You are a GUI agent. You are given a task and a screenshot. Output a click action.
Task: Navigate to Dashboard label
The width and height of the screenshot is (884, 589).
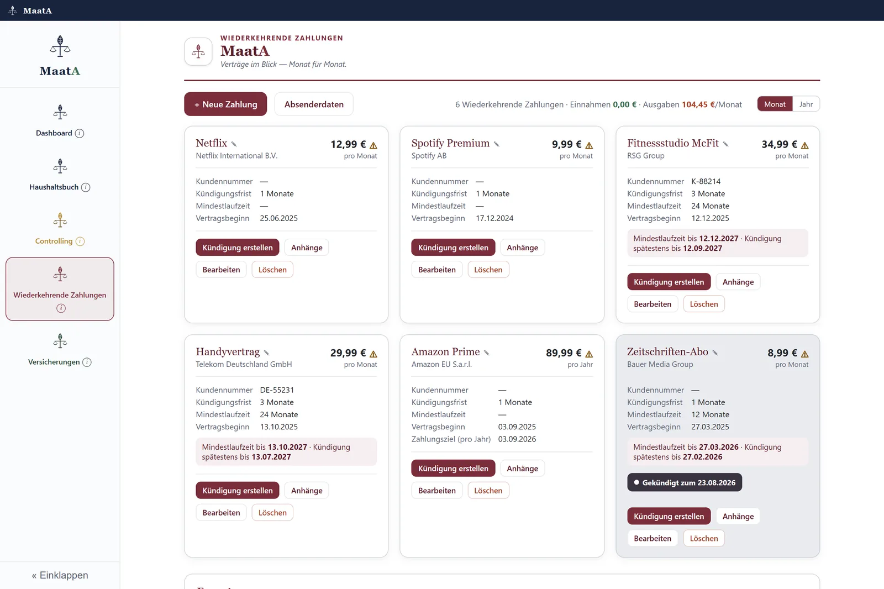(54, 133)
